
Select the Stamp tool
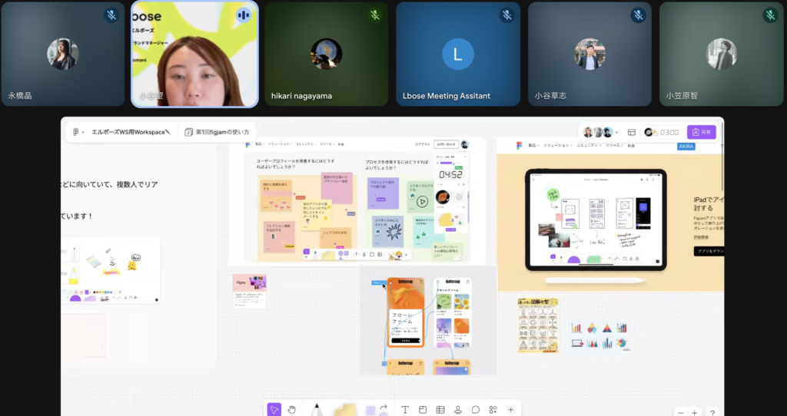click(458, 409)
